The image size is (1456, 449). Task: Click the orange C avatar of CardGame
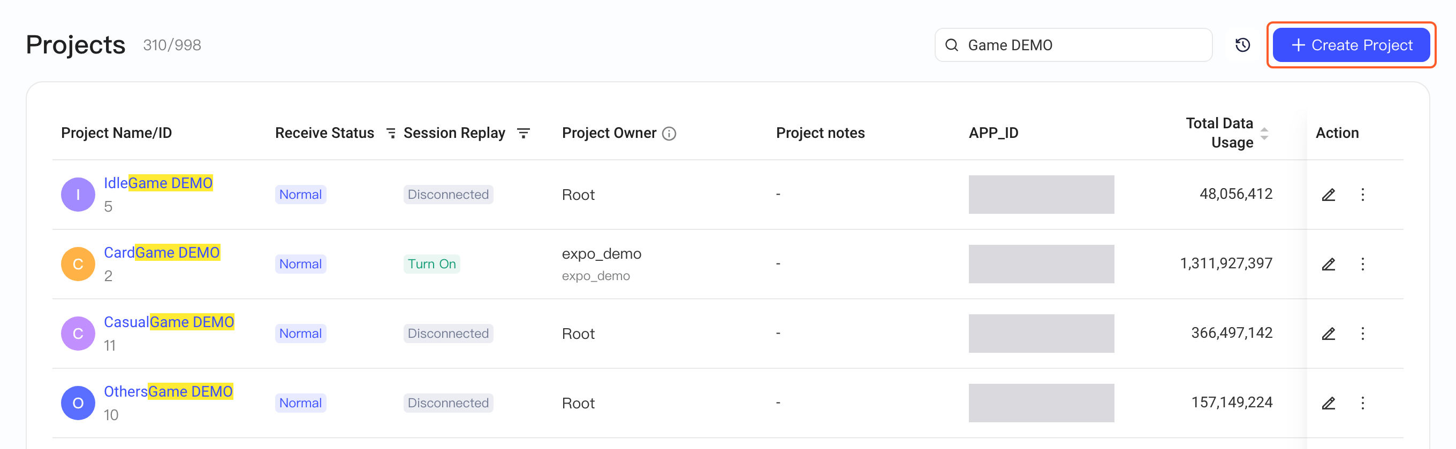(78, 264)
